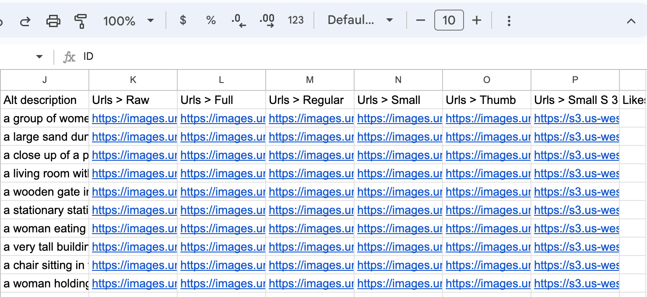Select the paint format roller icon
647x297 pixels.
pos(81,21)
